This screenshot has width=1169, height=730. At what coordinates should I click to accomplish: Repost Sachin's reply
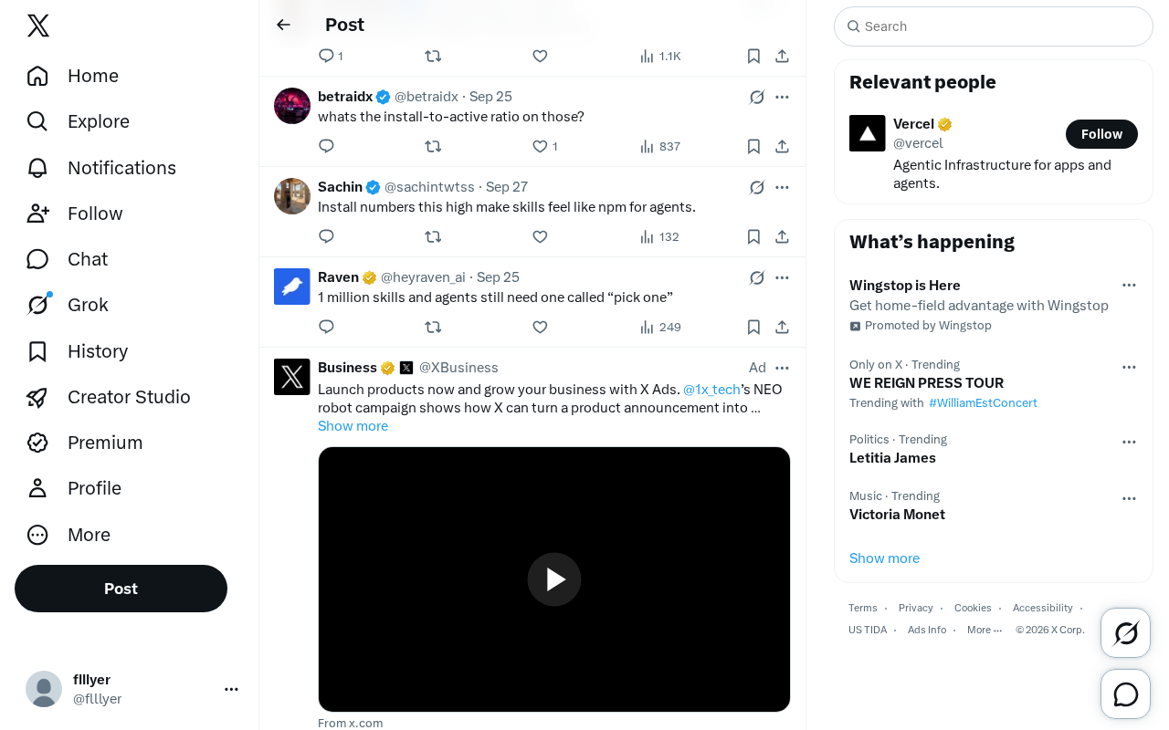coord(433,236)
